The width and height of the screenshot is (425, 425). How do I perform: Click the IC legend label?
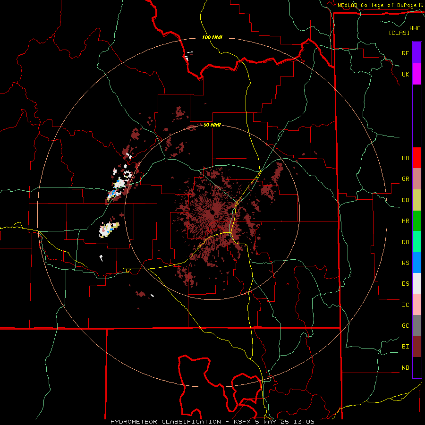(x=405, y=305)
